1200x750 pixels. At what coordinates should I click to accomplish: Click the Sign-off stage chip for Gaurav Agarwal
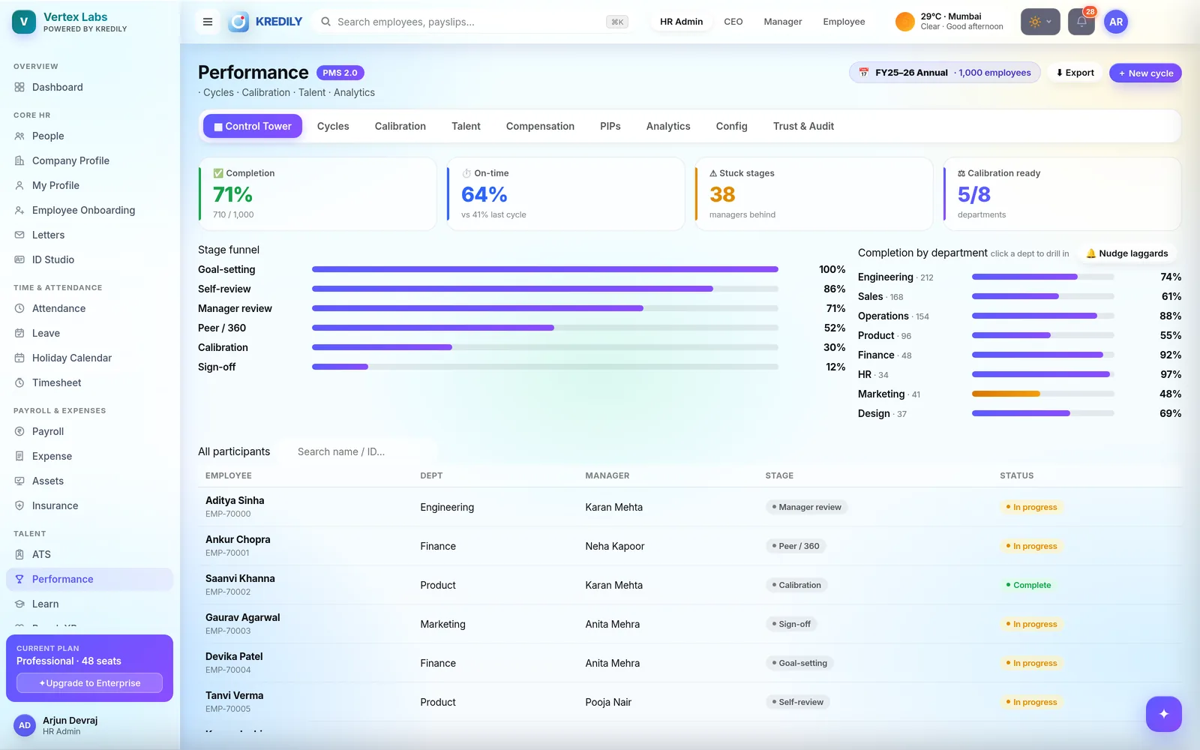[791, 624]
